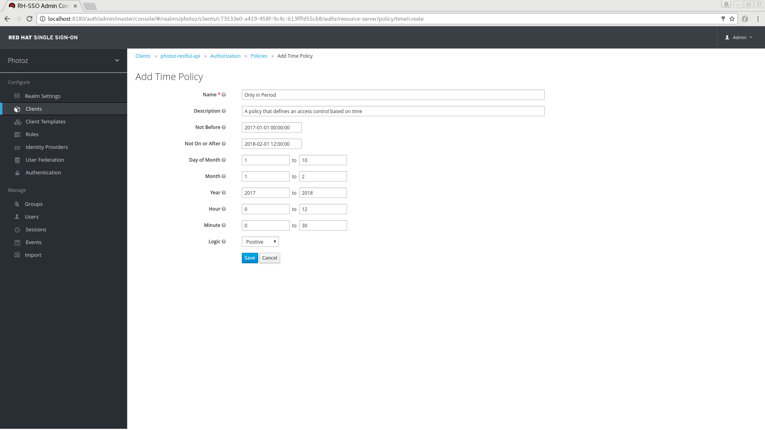The image size is (765, 430).
Task: Select the Logic dropdown field
Action: coord(260,242)
